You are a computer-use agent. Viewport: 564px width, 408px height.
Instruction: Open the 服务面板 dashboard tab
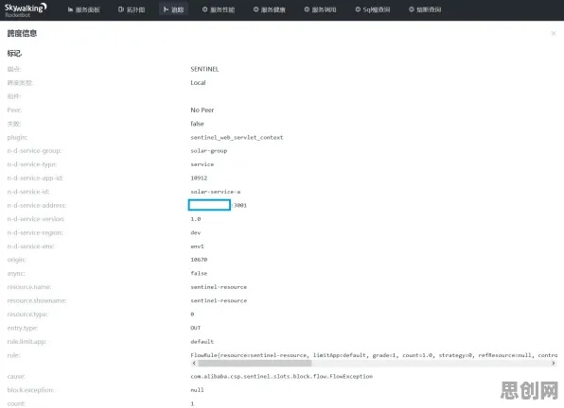[84, 9]
